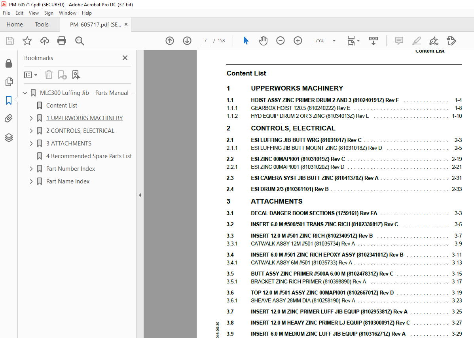Open the Find text search tool
The image size is (474, 338).
point(80,41)
